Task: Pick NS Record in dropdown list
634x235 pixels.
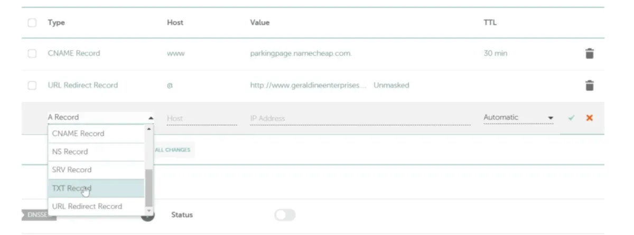Action: pyautogui.click(x=95, y=152)
